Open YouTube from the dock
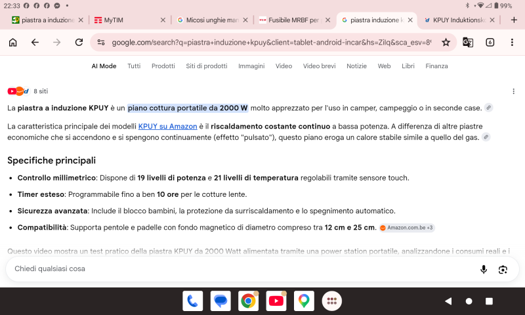This screenshot has width=525, height=315. click(x=276, y=301)
